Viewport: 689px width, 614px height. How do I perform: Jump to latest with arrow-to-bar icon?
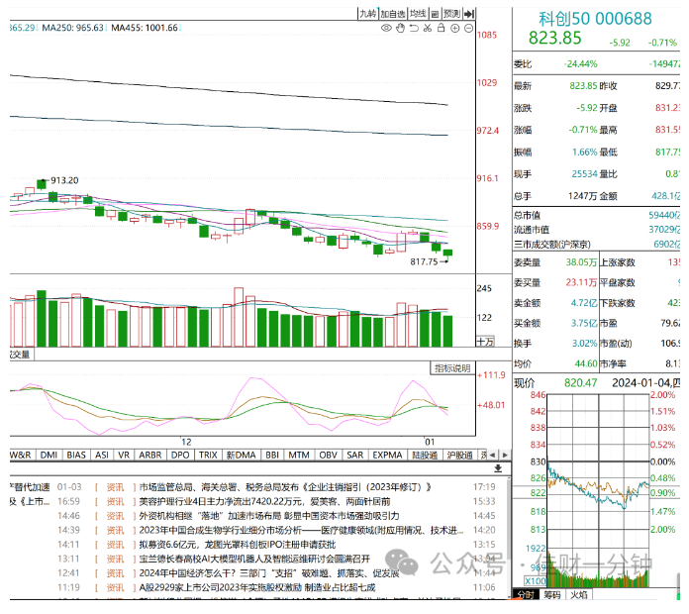tap(469, 14)
